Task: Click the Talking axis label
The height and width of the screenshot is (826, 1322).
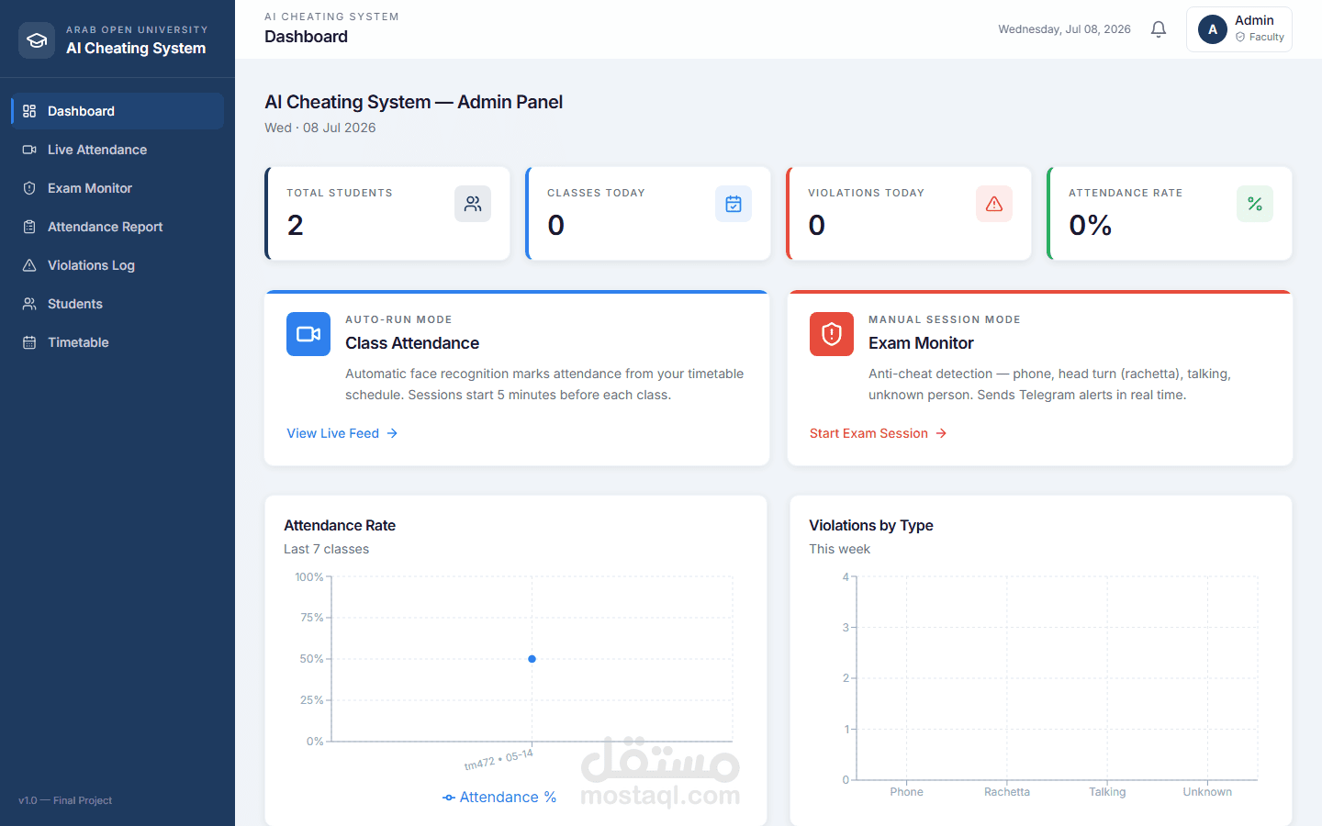Action: click(x=1107, y=792)
